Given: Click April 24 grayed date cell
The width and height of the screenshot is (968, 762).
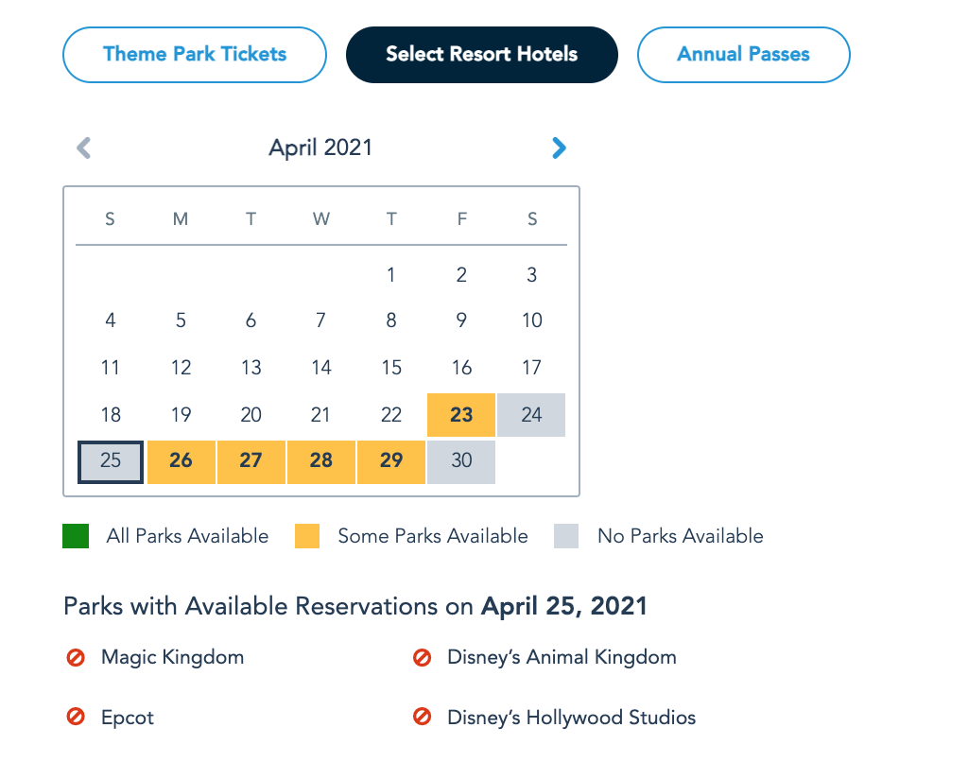Looking at the screenshot, I should [x=531, y=415].
